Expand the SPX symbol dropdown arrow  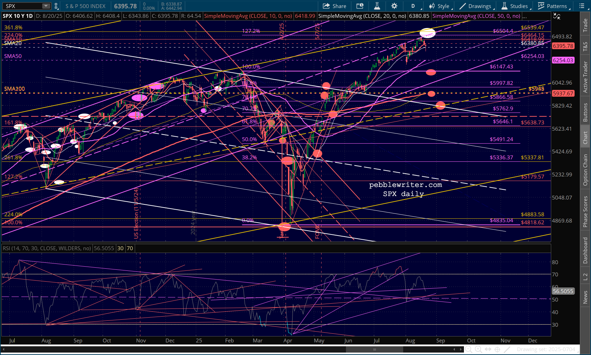46,6
